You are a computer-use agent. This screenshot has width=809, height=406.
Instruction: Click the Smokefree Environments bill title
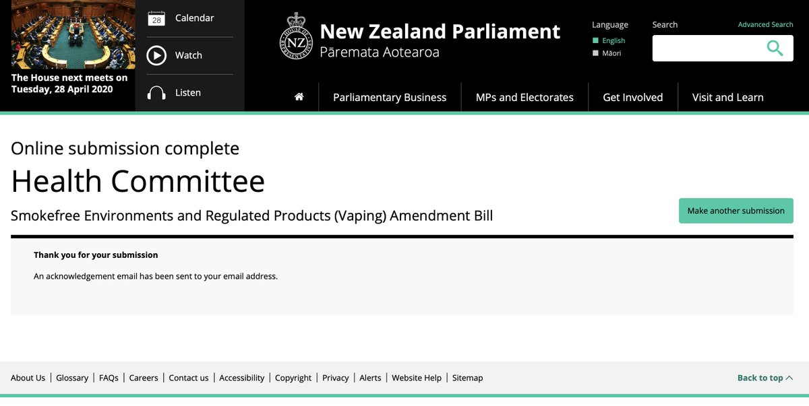click(x=252, y=215)
